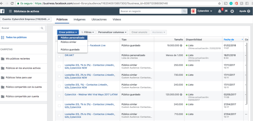Click the Ayuda help question icon
This screenshot has width=253, height=121.
(x=249, y=11)
